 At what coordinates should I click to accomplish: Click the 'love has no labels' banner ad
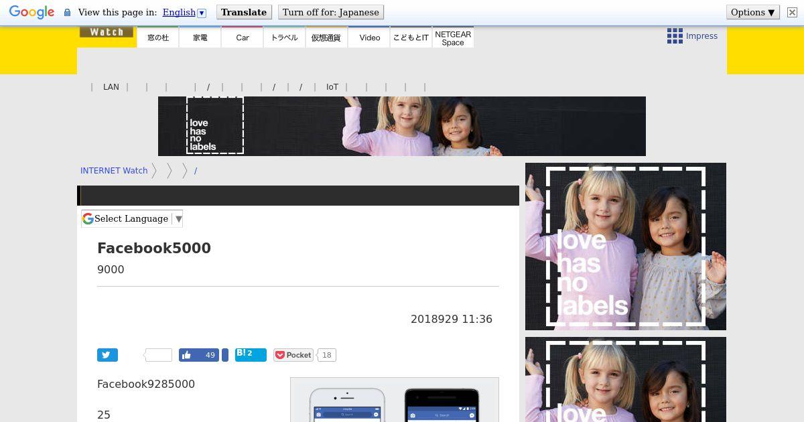coord(402,126)
